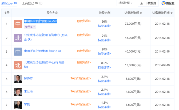Image resolution: width=179 pixels, height=110 pixels.
Task: Sort by 认缴出资额 column arrows
Action: [x=141, y=13]
